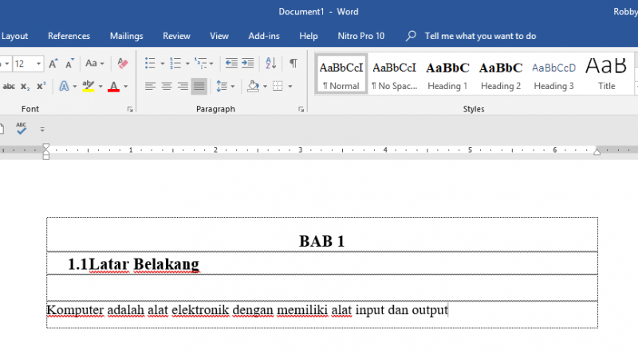The image size is (638, 354).
Task: Toggle superscript formatting
Action: (41, 87)
